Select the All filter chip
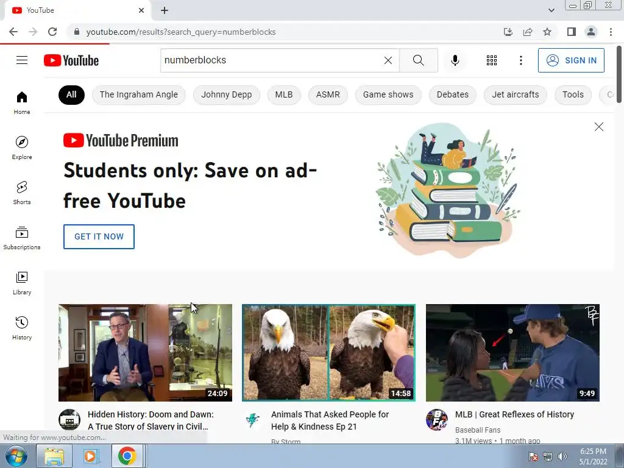Image resolution: width=624 pixels, height=468 pixels. [x=71, y=94]
